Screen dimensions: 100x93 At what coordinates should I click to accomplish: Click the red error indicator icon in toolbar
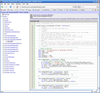point(95,10)
